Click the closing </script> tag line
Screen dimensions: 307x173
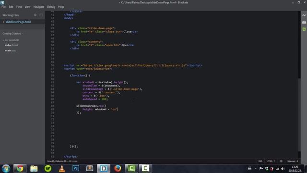(71, 157)
